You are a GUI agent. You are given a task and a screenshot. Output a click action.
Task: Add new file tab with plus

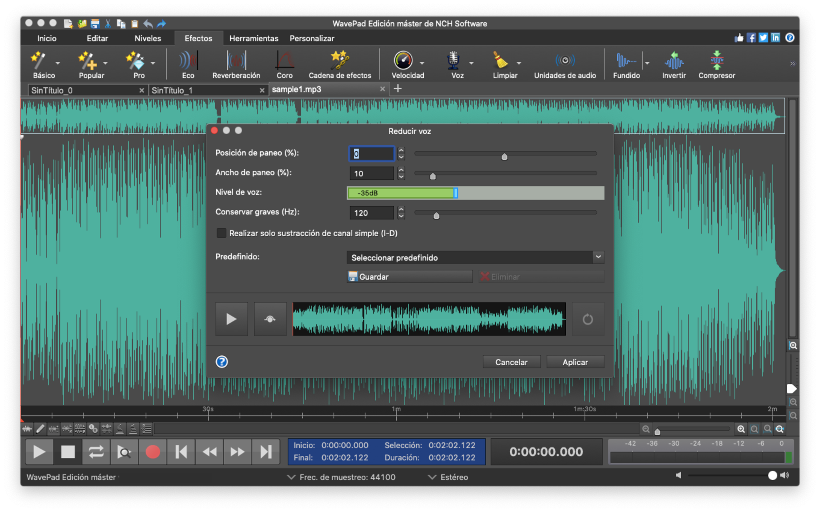pyautogui.click(x=397, y=89)
